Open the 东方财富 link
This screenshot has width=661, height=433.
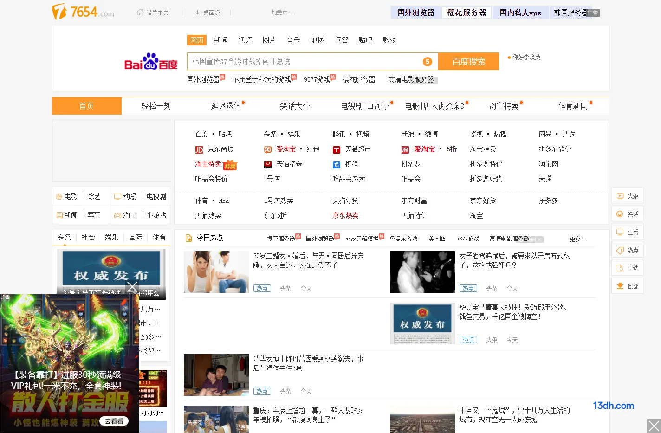click(414, 200)
